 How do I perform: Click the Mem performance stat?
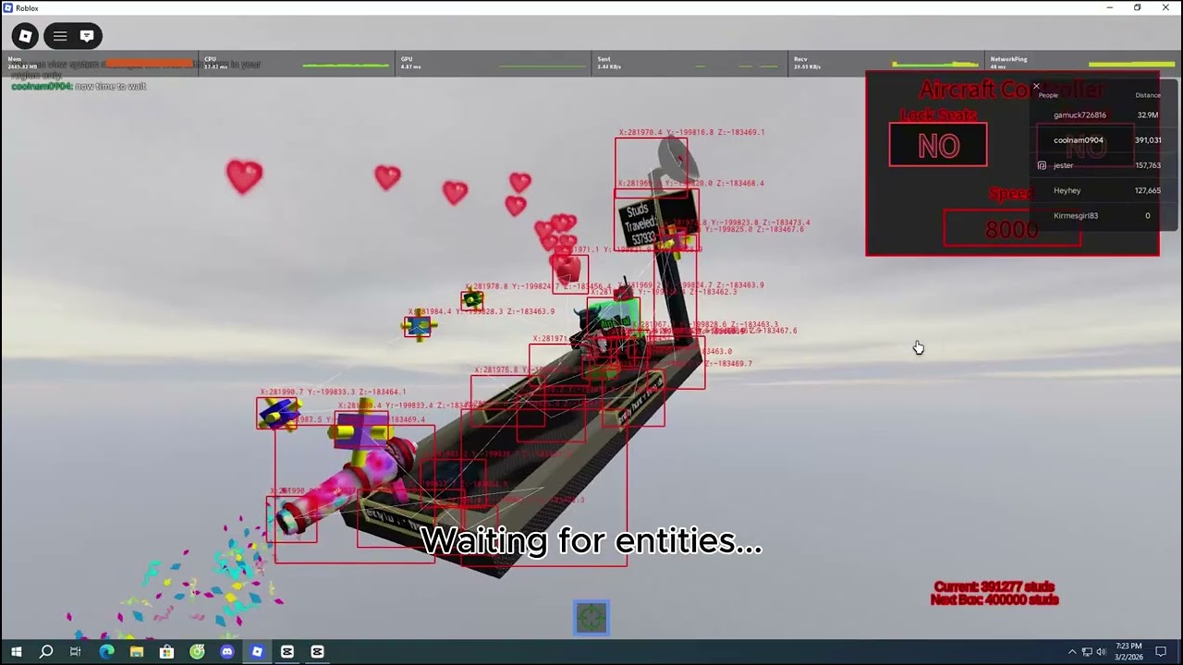pos(102,63)
